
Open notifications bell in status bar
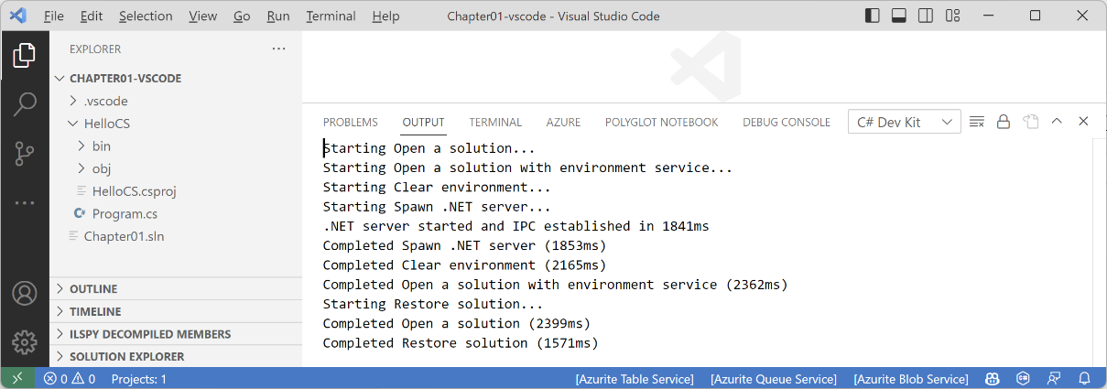(1084, 378)
